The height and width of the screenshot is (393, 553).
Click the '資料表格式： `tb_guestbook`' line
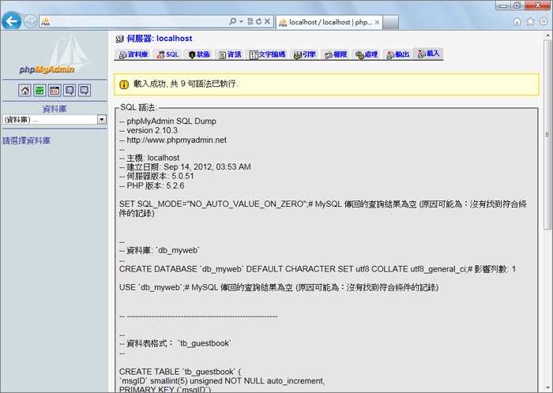tap(175, 343)
